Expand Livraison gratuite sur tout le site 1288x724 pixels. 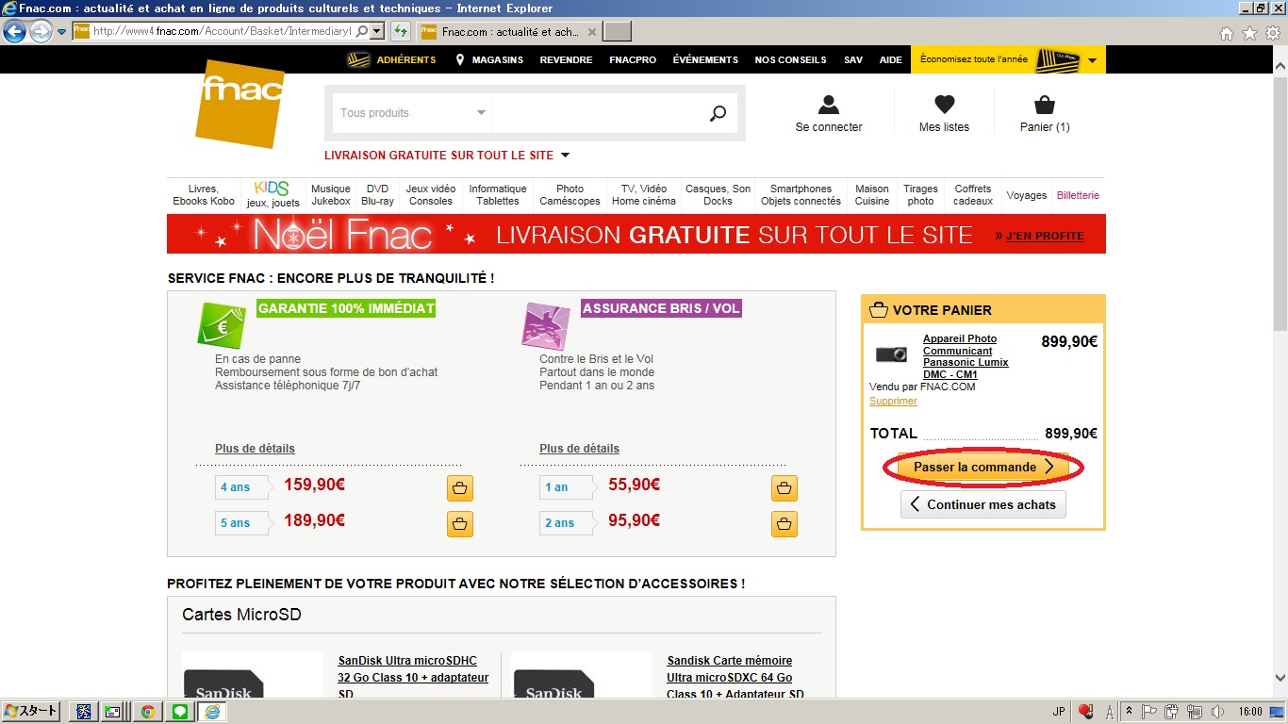[447, 156]
